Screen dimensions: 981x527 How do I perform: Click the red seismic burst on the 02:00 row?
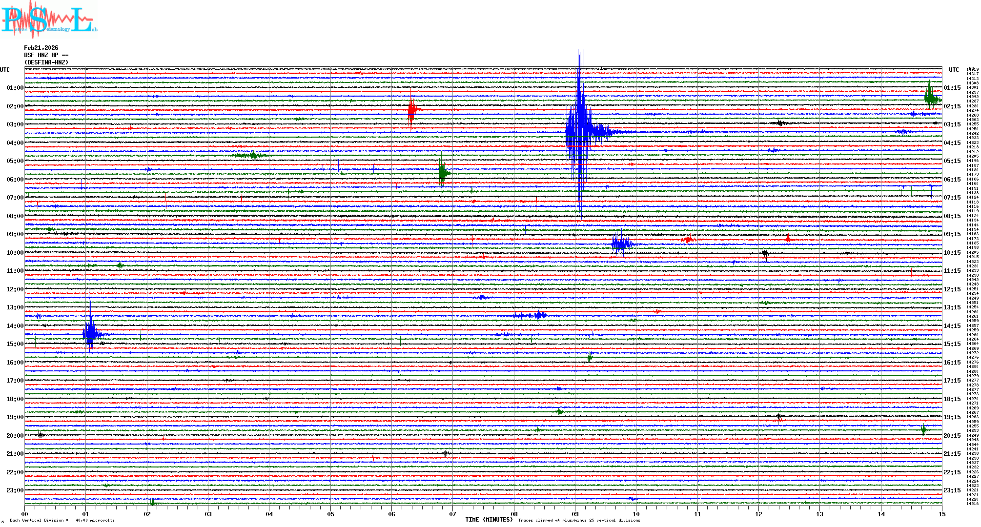tap(411, 110)
